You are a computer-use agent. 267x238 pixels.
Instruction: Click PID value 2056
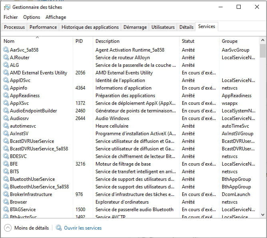pos(80,73)
